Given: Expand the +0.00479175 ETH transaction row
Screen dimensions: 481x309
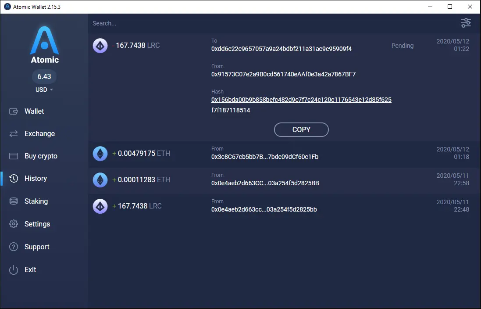Looking at the screenshot, I should click(285, 154).
